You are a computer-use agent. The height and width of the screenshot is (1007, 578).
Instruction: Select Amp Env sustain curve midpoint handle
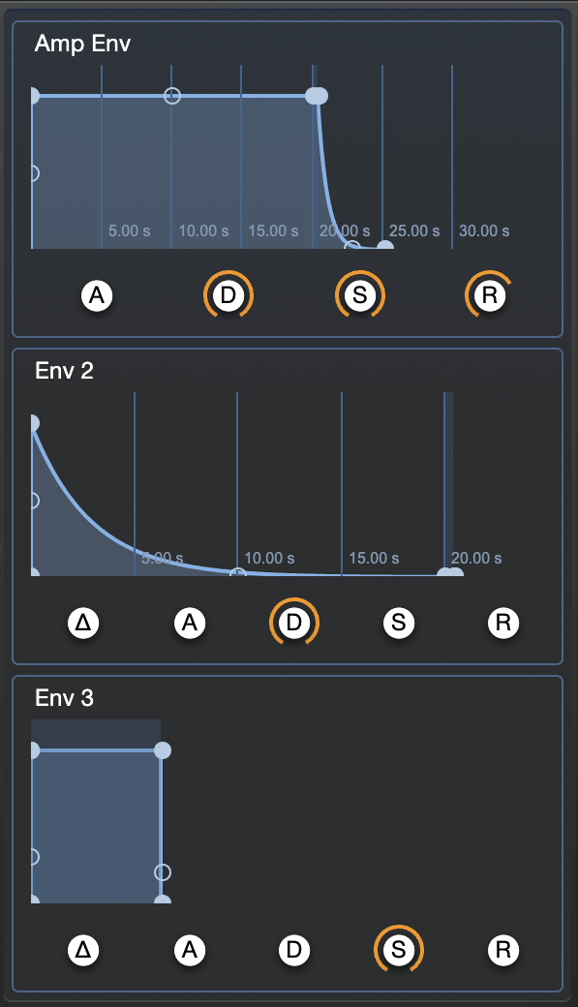pyautogui.click(x=172, y=96)
